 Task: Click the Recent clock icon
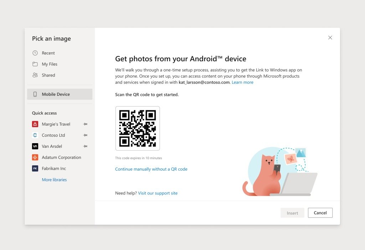tap(35, 53)
